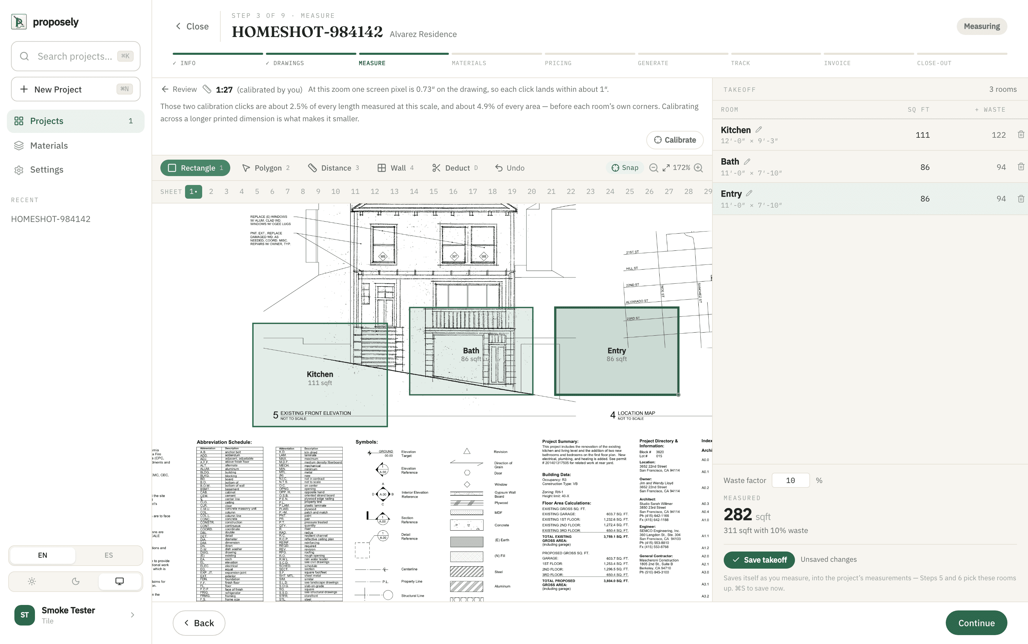Viewport: 1028px width, 644px height.
Task: Go to the CLOSE-OUT step
Action: (962, 60)
